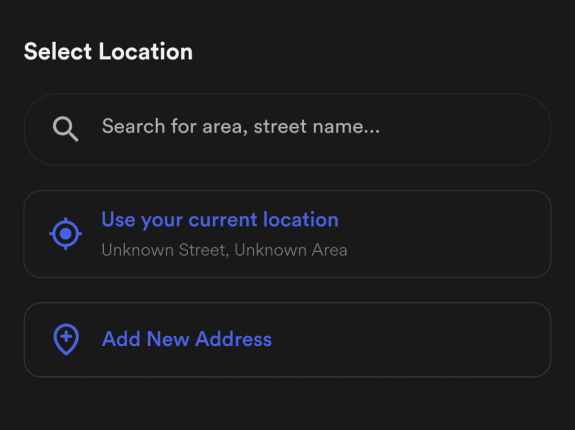Click the map pin plus icon
Viewport: 575px width, 430px height.
[66, 340]
